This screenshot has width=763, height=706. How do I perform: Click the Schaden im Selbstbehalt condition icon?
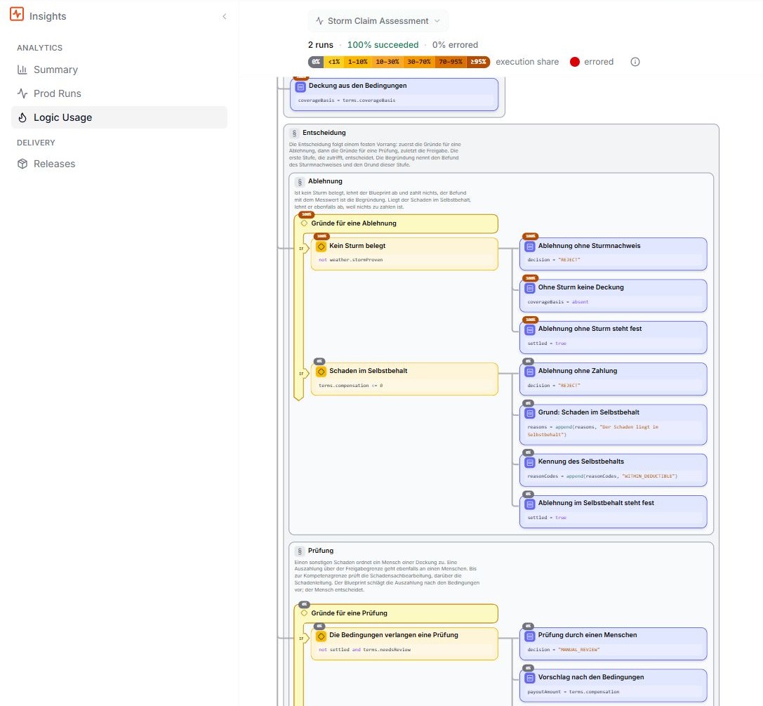pyautogui.click(x=321, y=372)
